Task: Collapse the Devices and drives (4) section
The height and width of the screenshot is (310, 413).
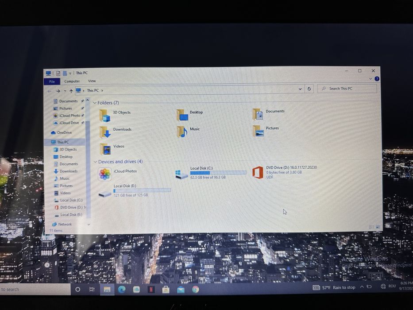Action: 95,162
